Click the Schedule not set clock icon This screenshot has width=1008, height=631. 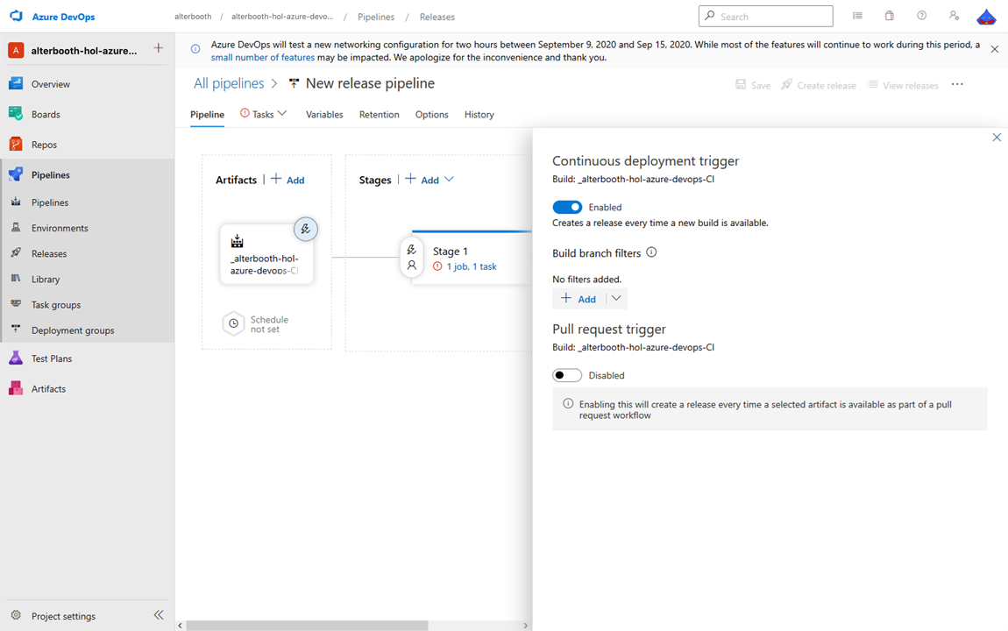tap(233, 324)
